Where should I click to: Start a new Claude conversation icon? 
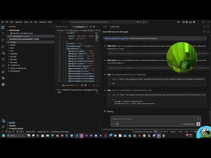coord(208,32)
